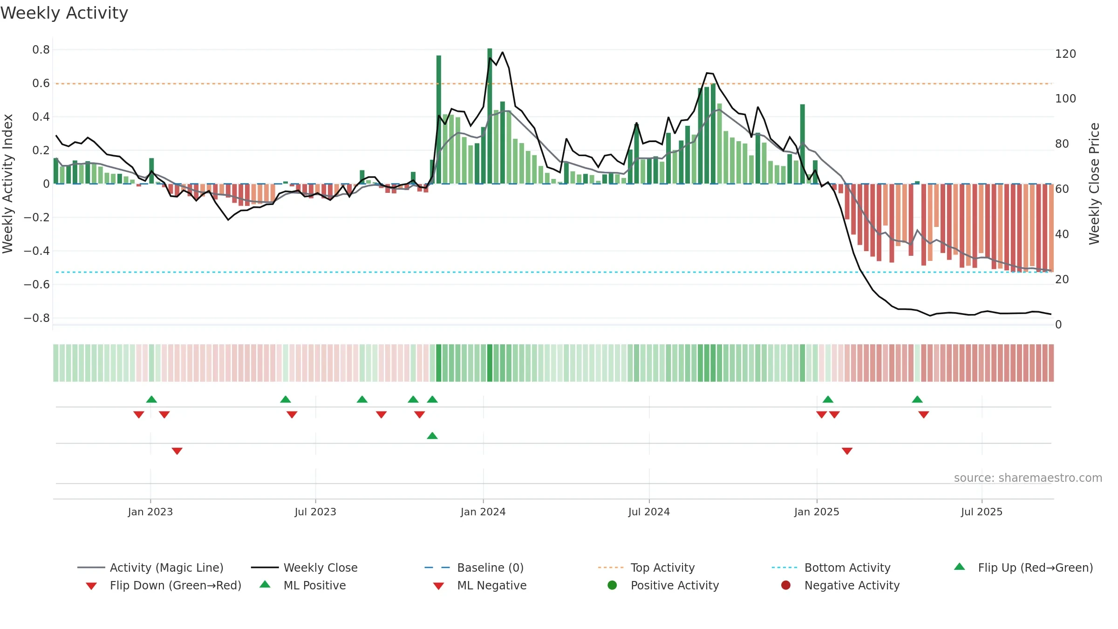
Task: Click the Jul 2023 x-axis label
Action: click(315, 512)
